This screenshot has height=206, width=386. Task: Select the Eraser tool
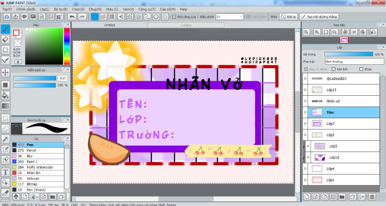pyautogui.click(x=5, y=39)
